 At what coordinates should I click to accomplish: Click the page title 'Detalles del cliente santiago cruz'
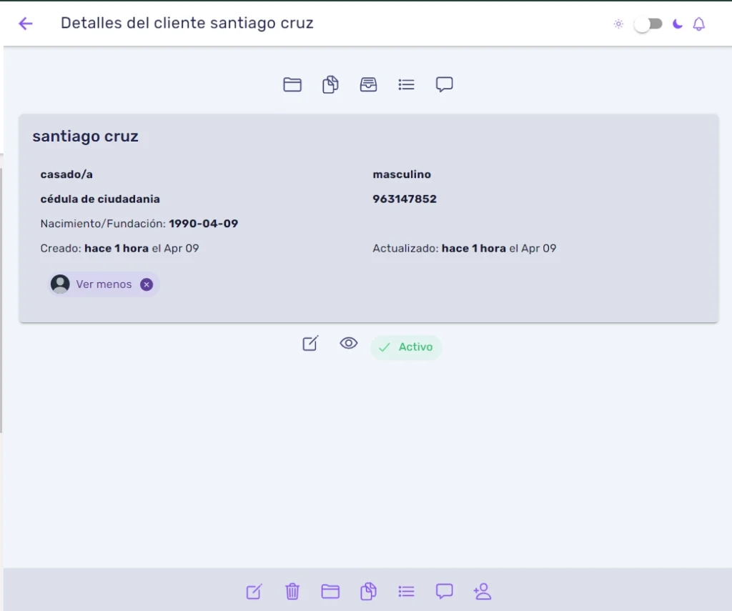point(187,23)
